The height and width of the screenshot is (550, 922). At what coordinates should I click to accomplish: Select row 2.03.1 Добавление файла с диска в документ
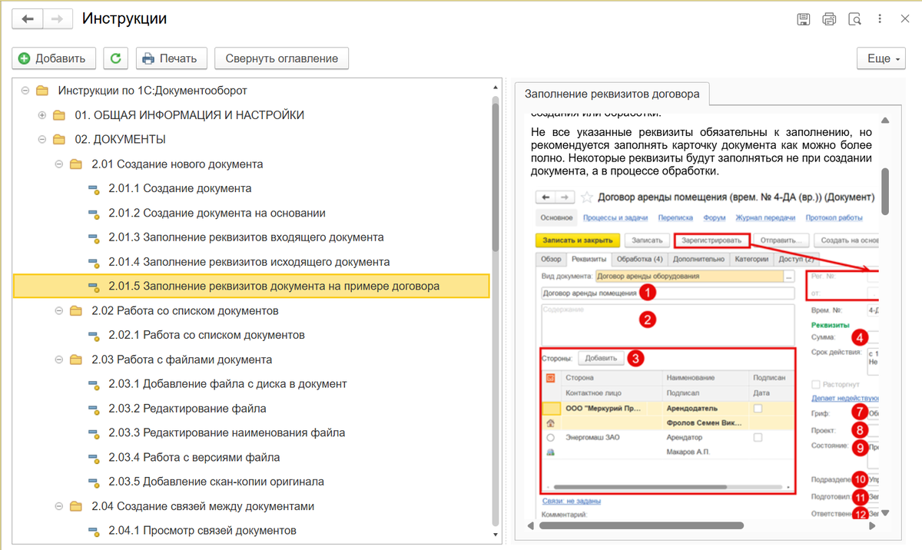251,384
